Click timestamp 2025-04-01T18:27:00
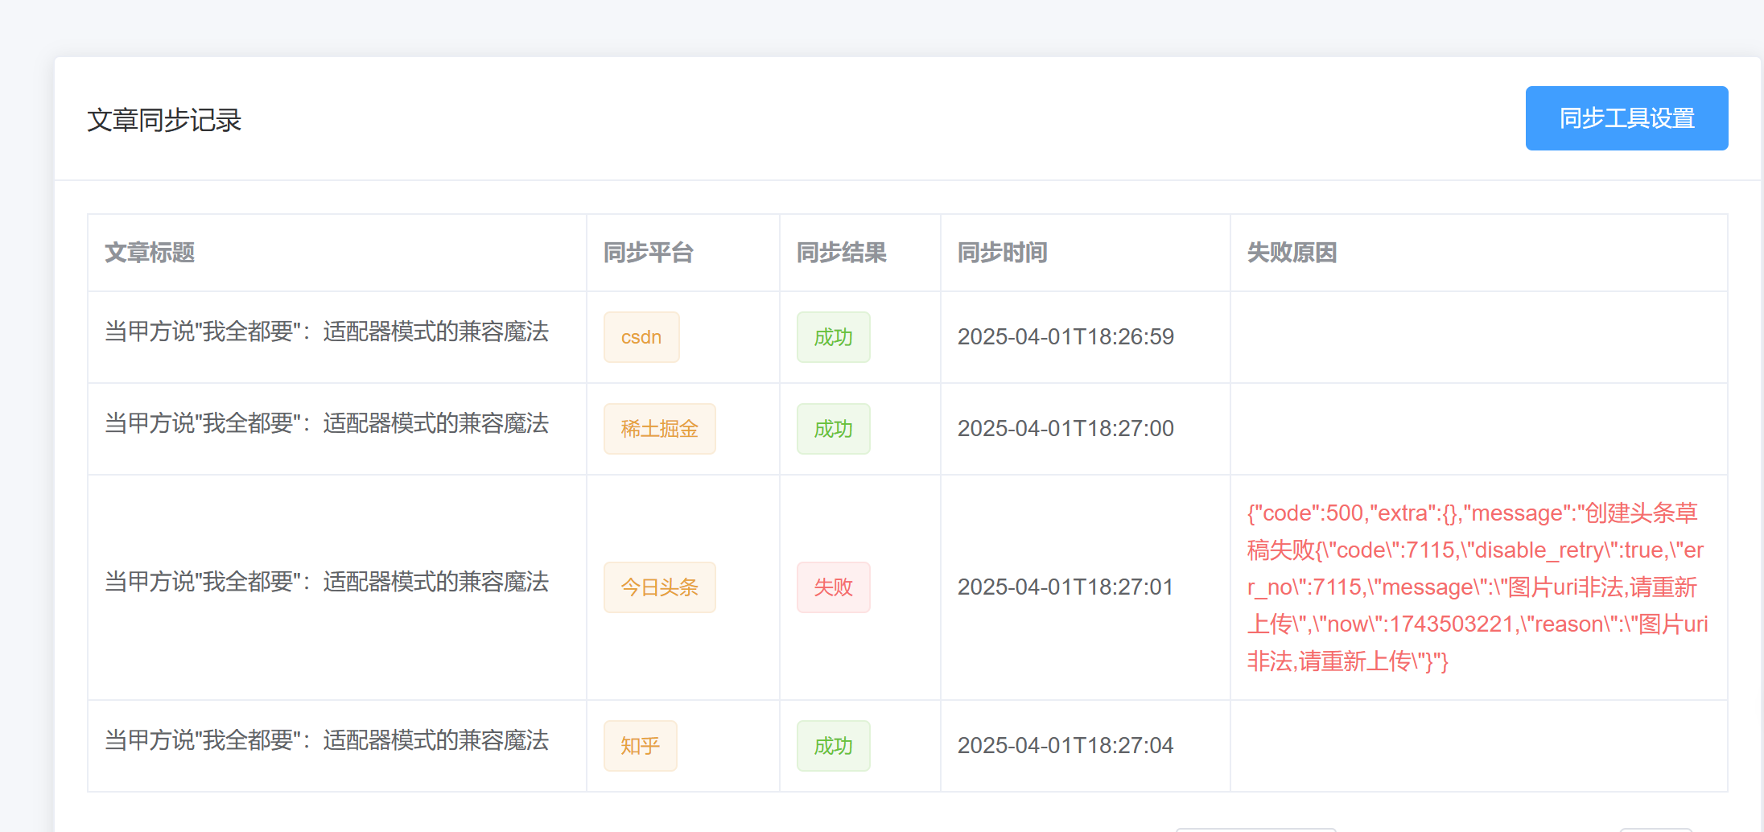 pos(1065,428)
